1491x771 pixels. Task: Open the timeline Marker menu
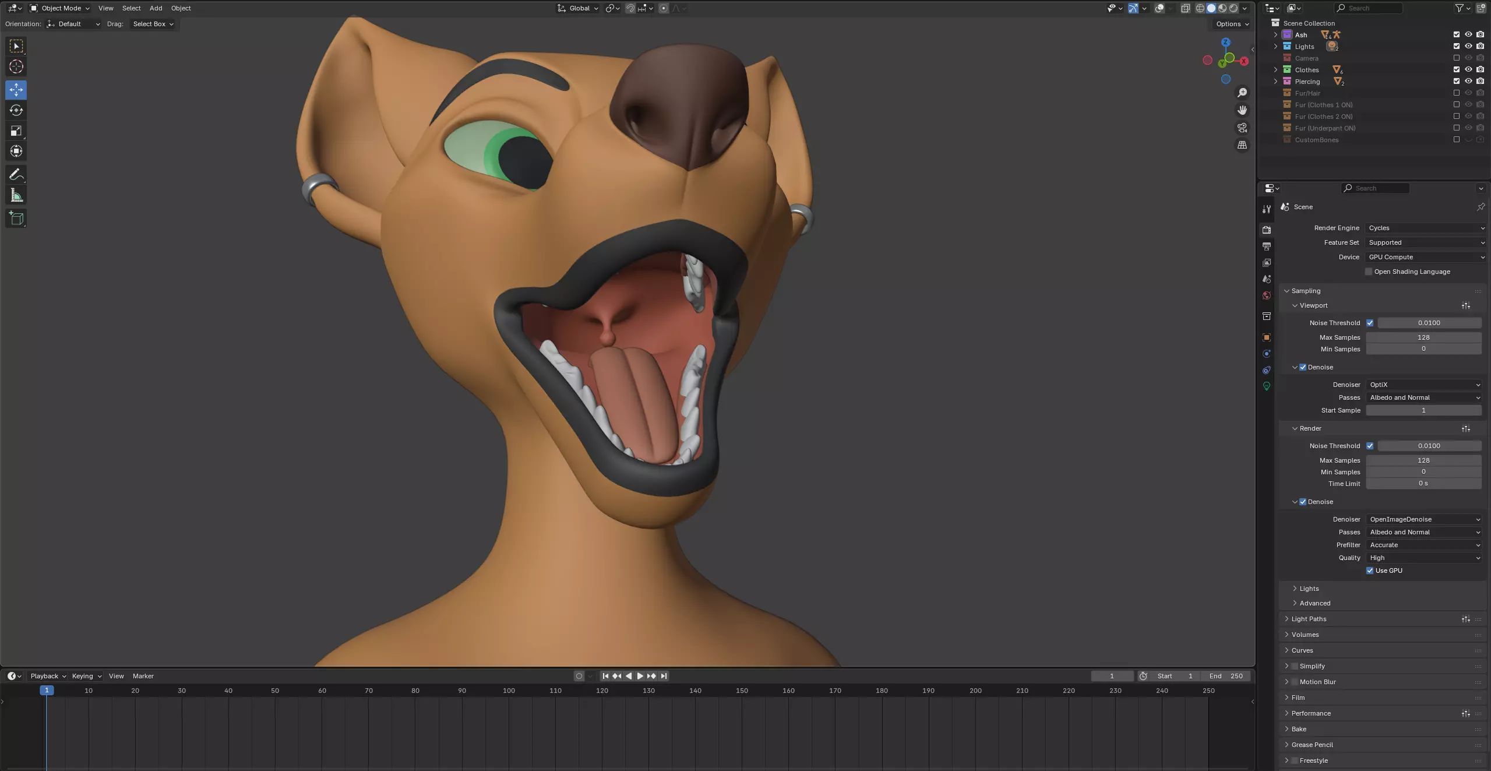click(143, 676)
